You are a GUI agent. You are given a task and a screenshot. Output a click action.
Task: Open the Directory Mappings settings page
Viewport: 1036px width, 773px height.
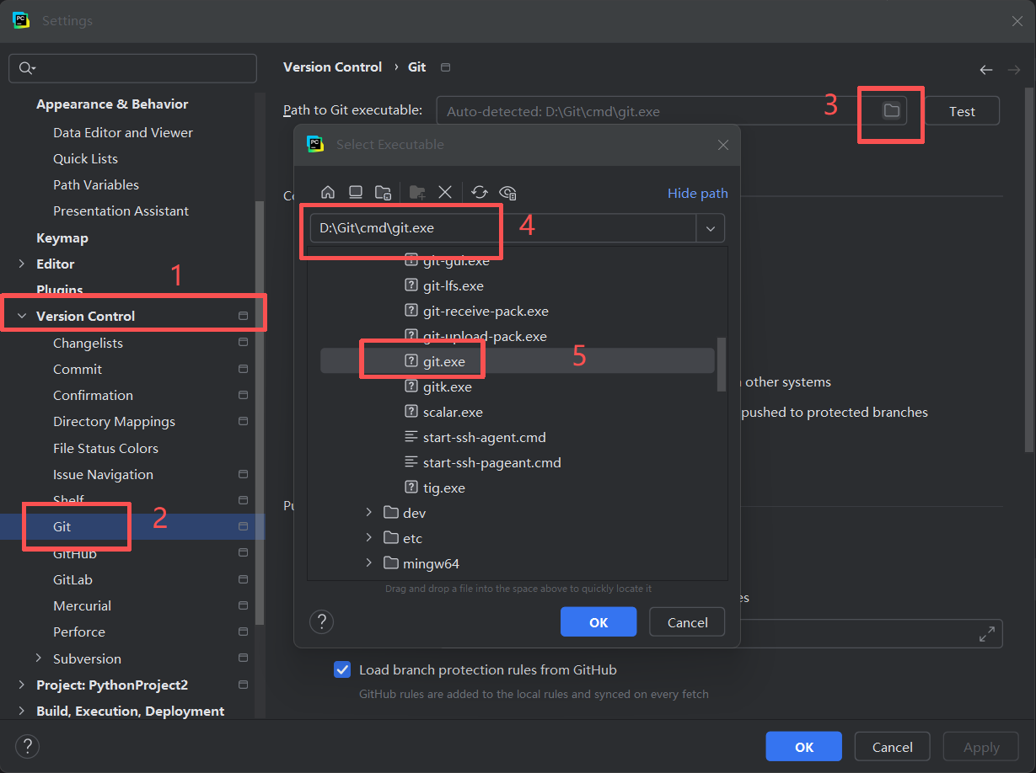114,421
